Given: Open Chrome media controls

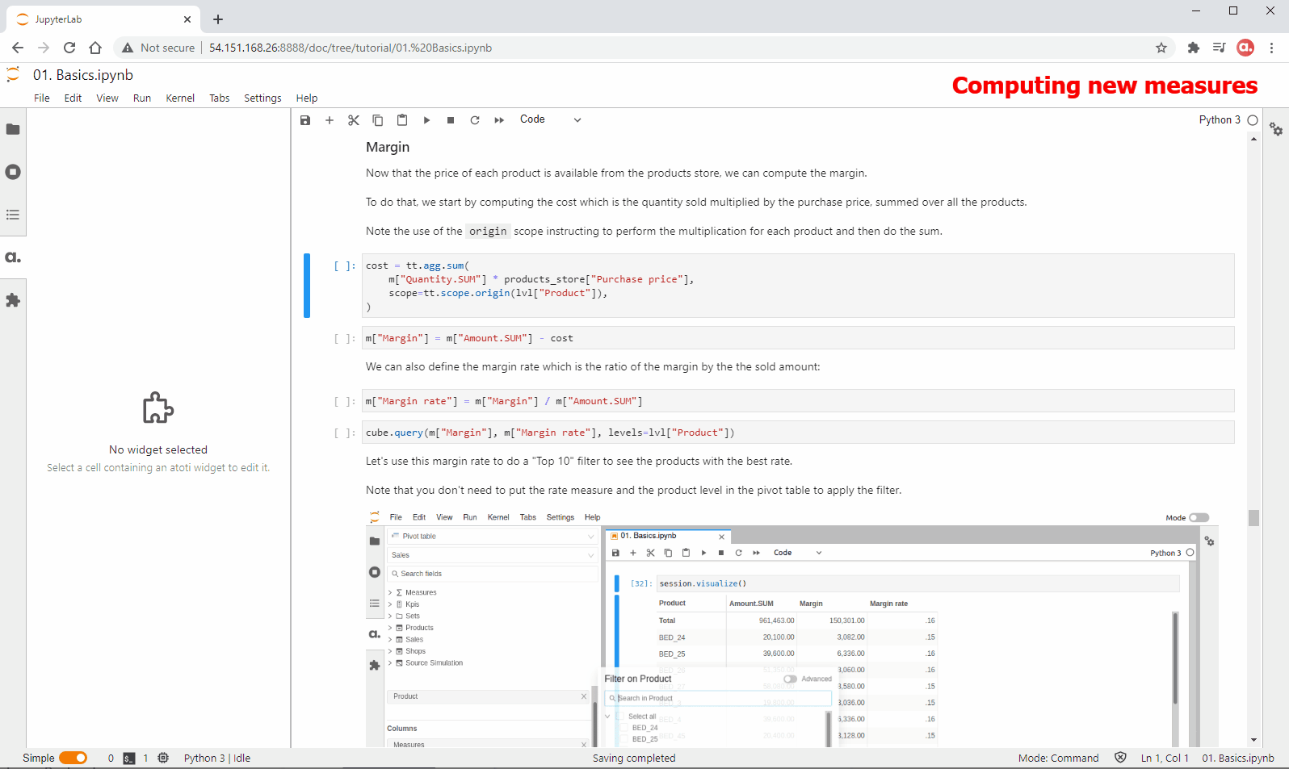Looking at the screenshot, I should pyautogui.click(x=1219, y=48).
